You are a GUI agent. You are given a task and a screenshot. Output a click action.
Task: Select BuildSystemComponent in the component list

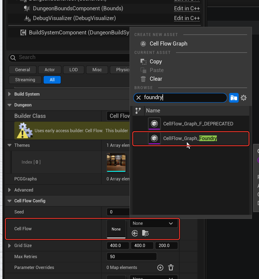click(x=69, y=33)
